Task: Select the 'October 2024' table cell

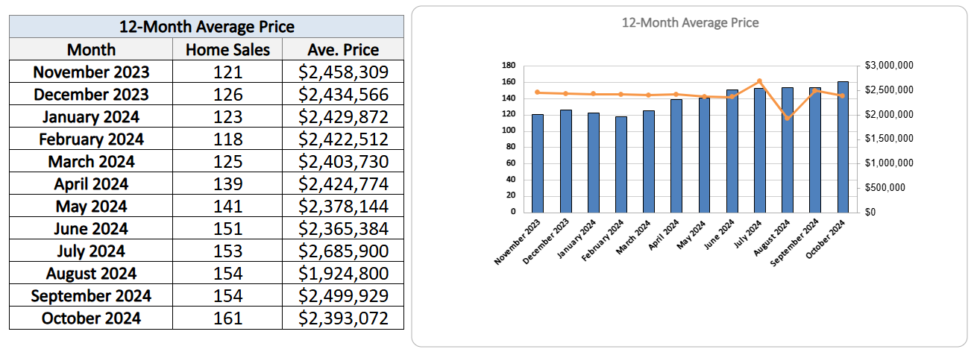Action: [x=91, y=318]
